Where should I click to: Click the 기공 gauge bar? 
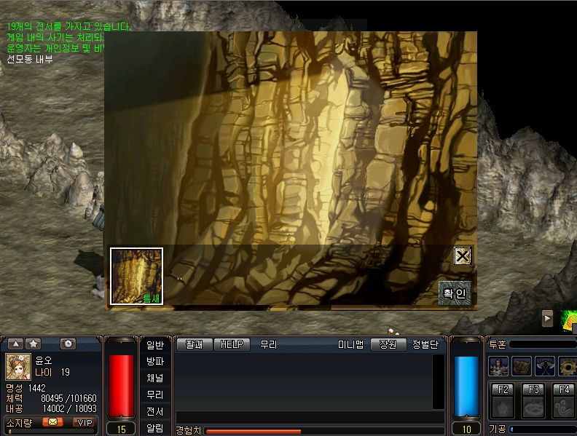pyautogui.click(x=543, y=429)
